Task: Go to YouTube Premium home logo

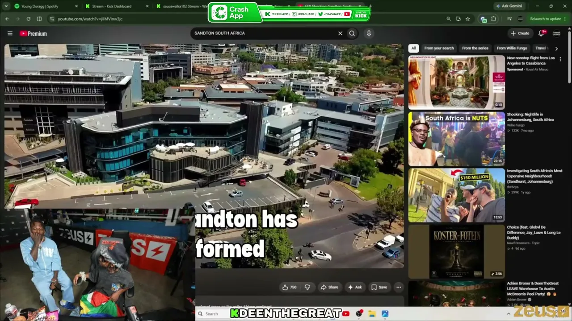Action: tap(33, 33)
